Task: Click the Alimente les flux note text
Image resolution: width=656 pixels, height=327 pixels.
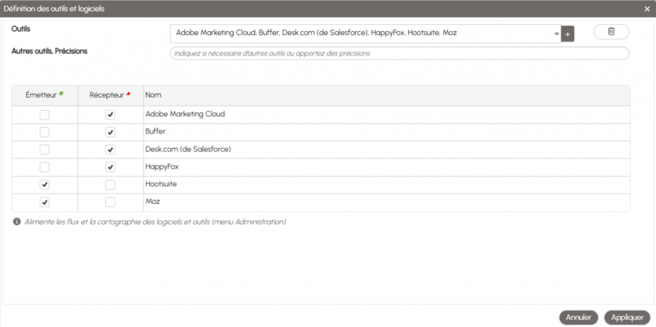Action: [155, 221]
